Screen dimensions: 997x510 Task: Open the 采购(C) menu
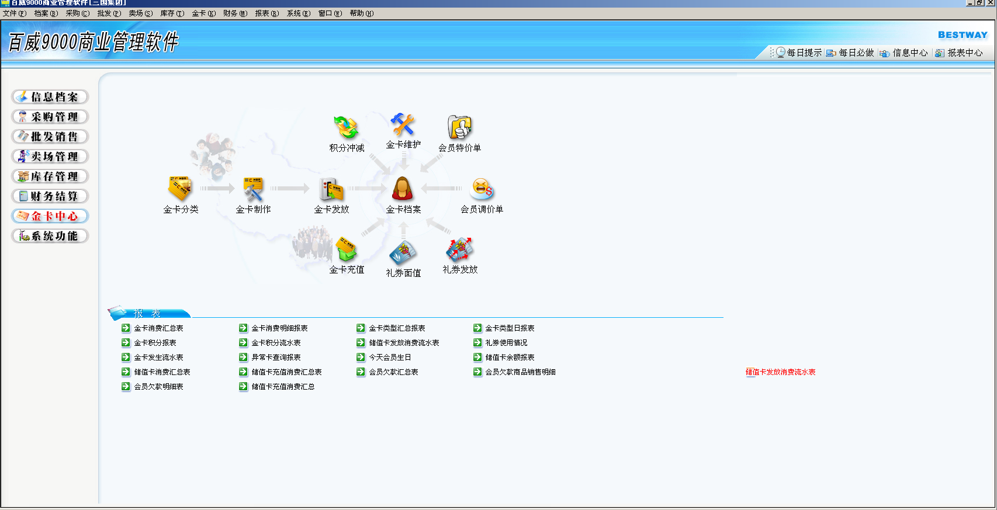tap(77, 13)
